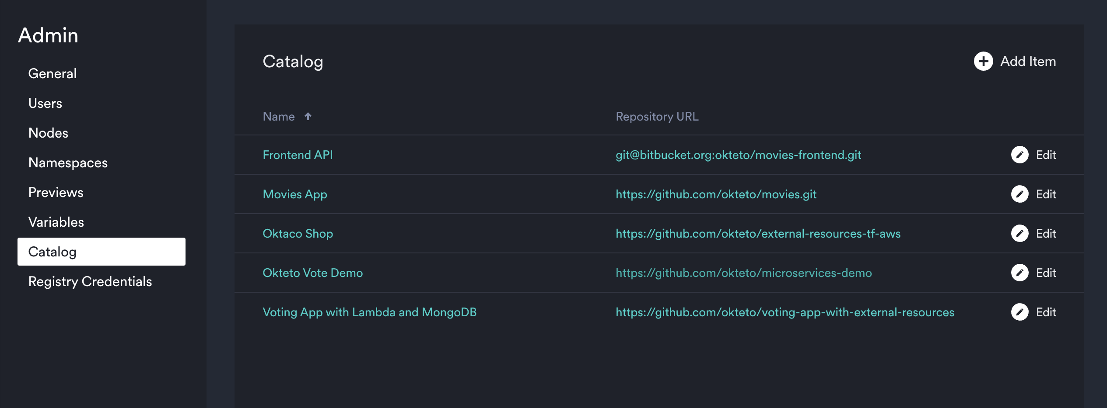Open the voting-app-with-external-resources repository link

pyautogui.click(x=785, y=312)
